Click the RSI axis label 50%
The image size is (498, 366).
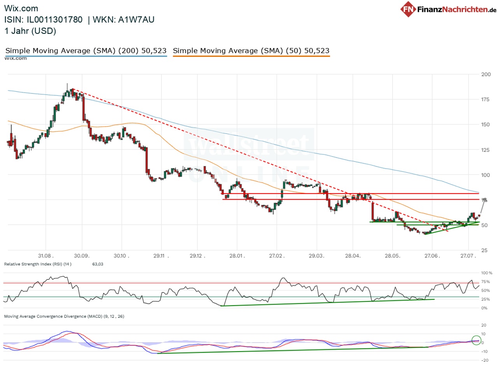(x=486, y=290)
